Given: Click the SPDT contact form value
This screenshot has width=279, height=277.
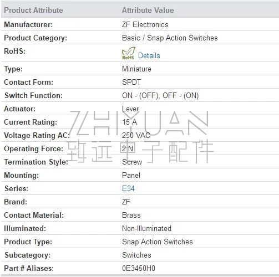Looking at the screenshot, I should 131,82.
